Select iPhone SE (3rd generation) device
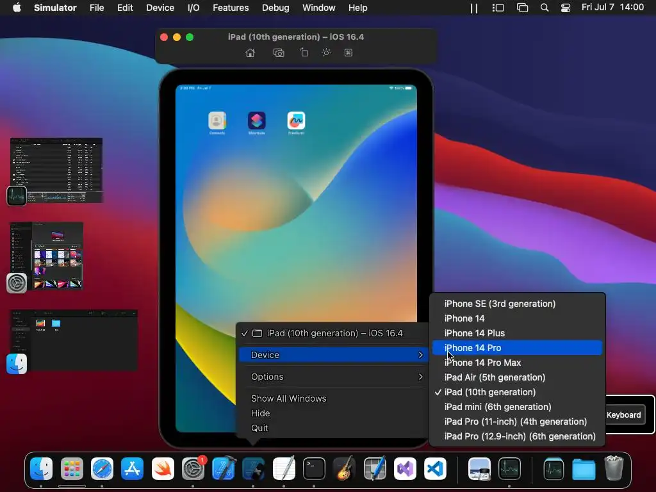656x492 pixels. click(x=518, y=304)
